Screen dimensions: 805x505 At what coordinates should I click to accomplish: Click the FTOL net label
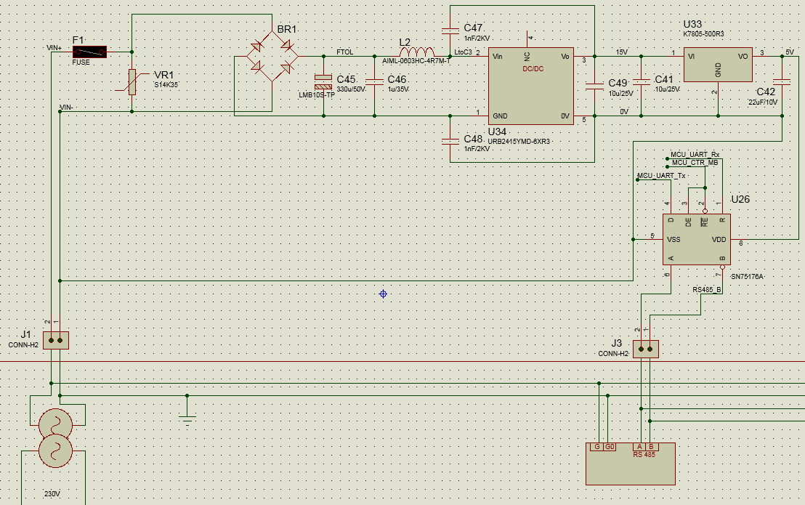[345, 52]
